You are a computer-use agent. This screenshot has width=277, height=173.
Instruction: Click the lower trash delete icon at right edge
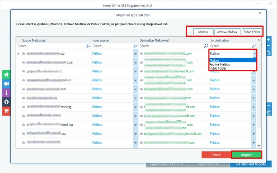269,112
